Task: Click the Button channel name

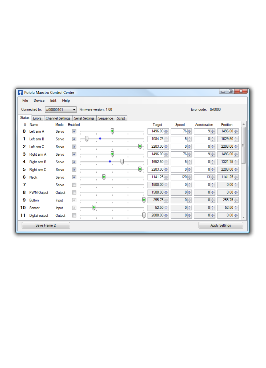Action: [34, 200]
